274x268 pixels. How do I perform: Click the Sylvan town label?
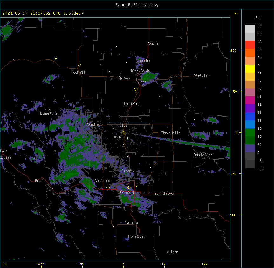124,78
